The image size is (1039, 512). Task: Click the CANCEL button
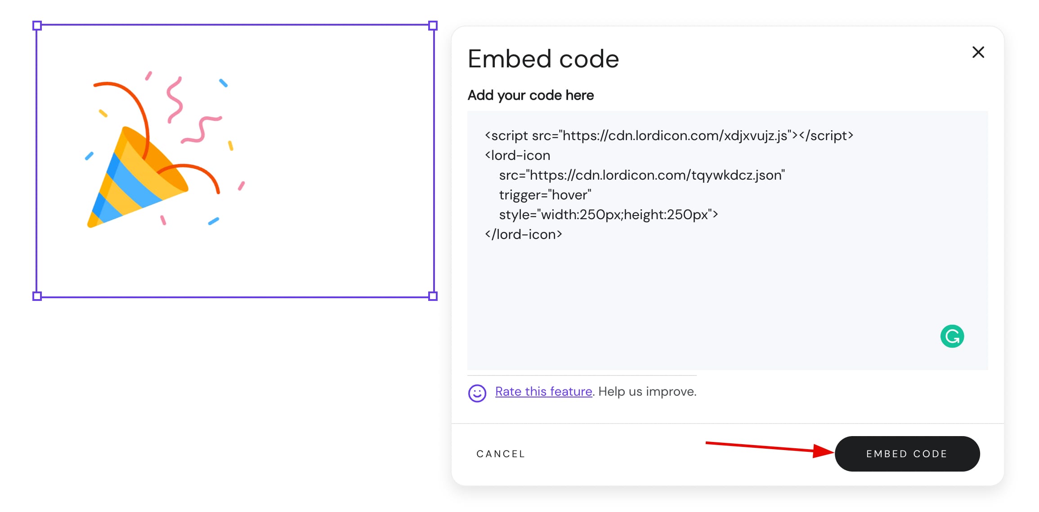[x=501, y=454]
